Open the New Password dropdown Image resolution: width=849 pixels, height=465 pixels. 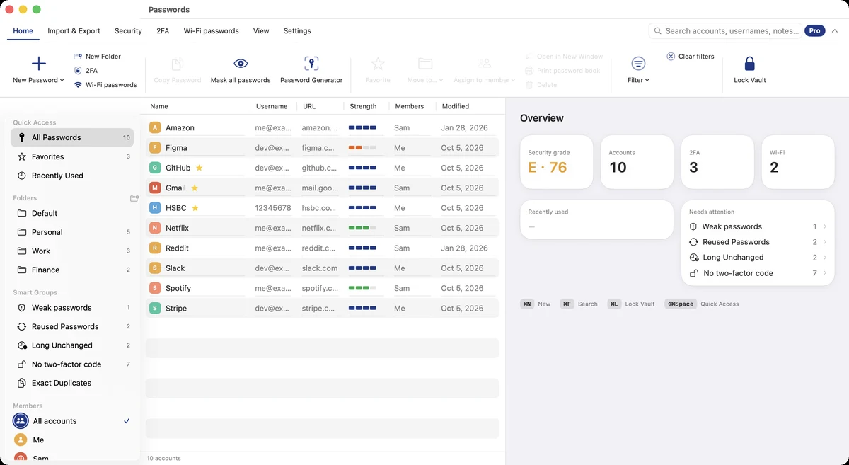pos(39,69)
